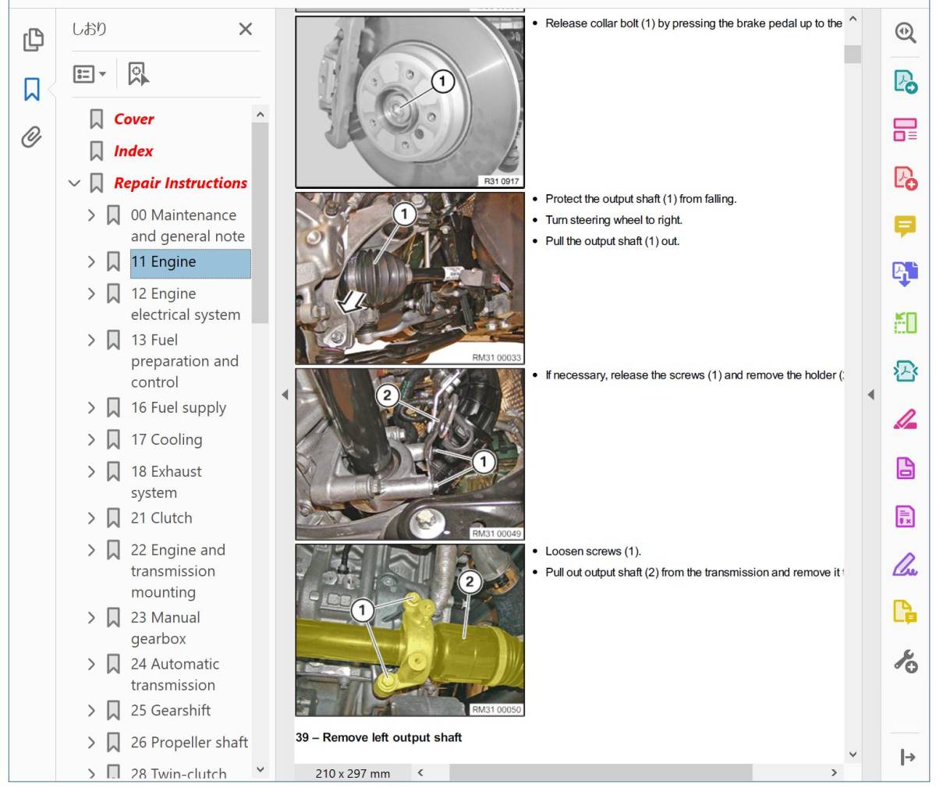Open the search and zoom tool

905,33
